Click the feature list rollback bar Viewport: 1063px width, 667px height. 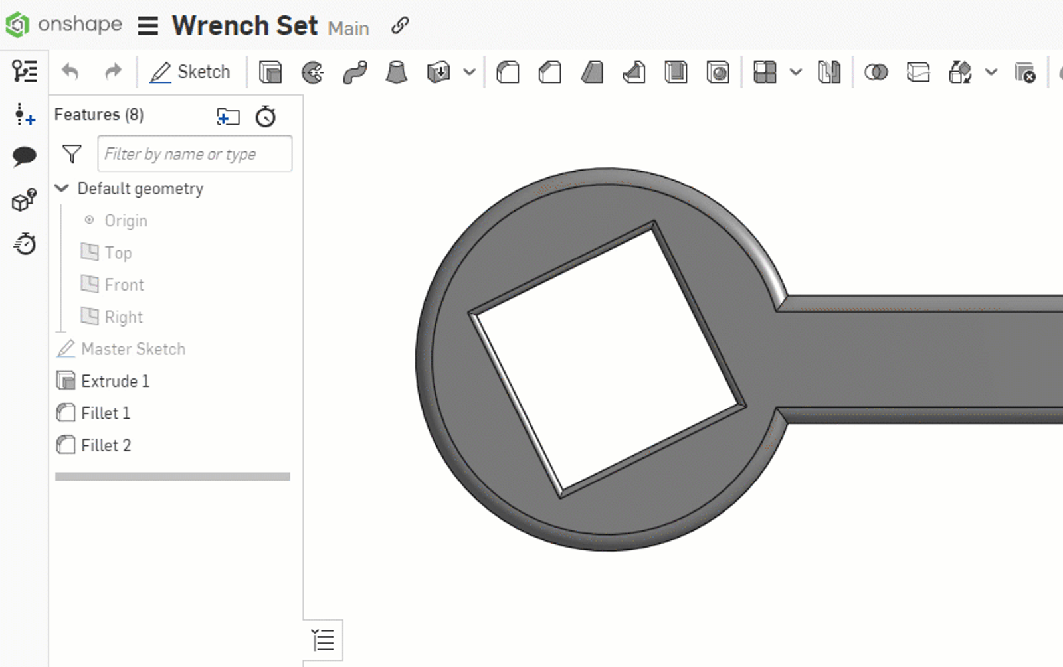[173, 477]
